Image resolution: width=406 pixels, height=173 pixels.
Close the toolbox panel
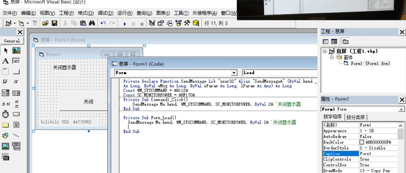coord(20,32)
